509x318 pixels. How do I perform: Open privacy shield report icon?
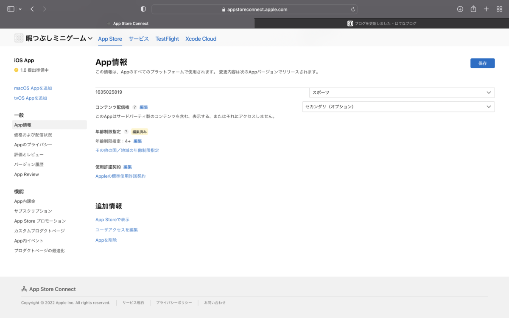[x=143, y=9]
